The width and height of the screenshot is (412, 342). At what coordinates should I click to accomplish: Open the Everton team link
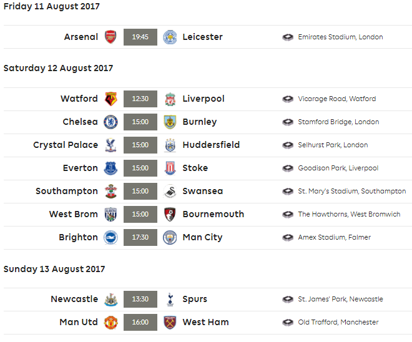[x=80, y=168]
